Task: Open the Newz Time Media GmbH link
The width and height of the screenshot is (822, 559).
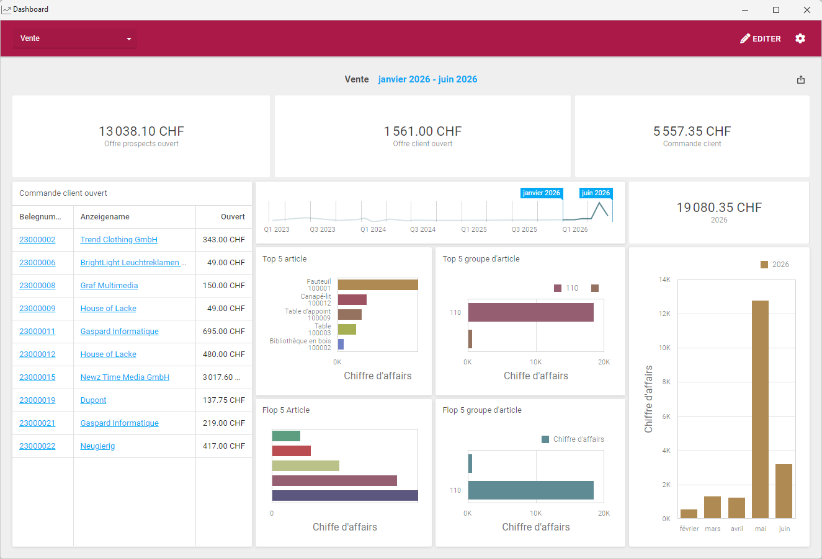Action: (125, 377)
